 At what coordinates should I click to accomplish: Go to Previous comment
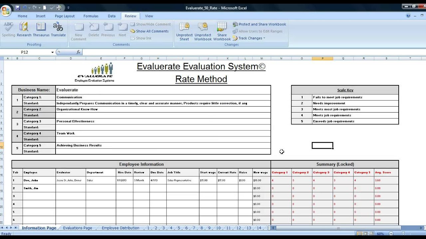[108, 30]
